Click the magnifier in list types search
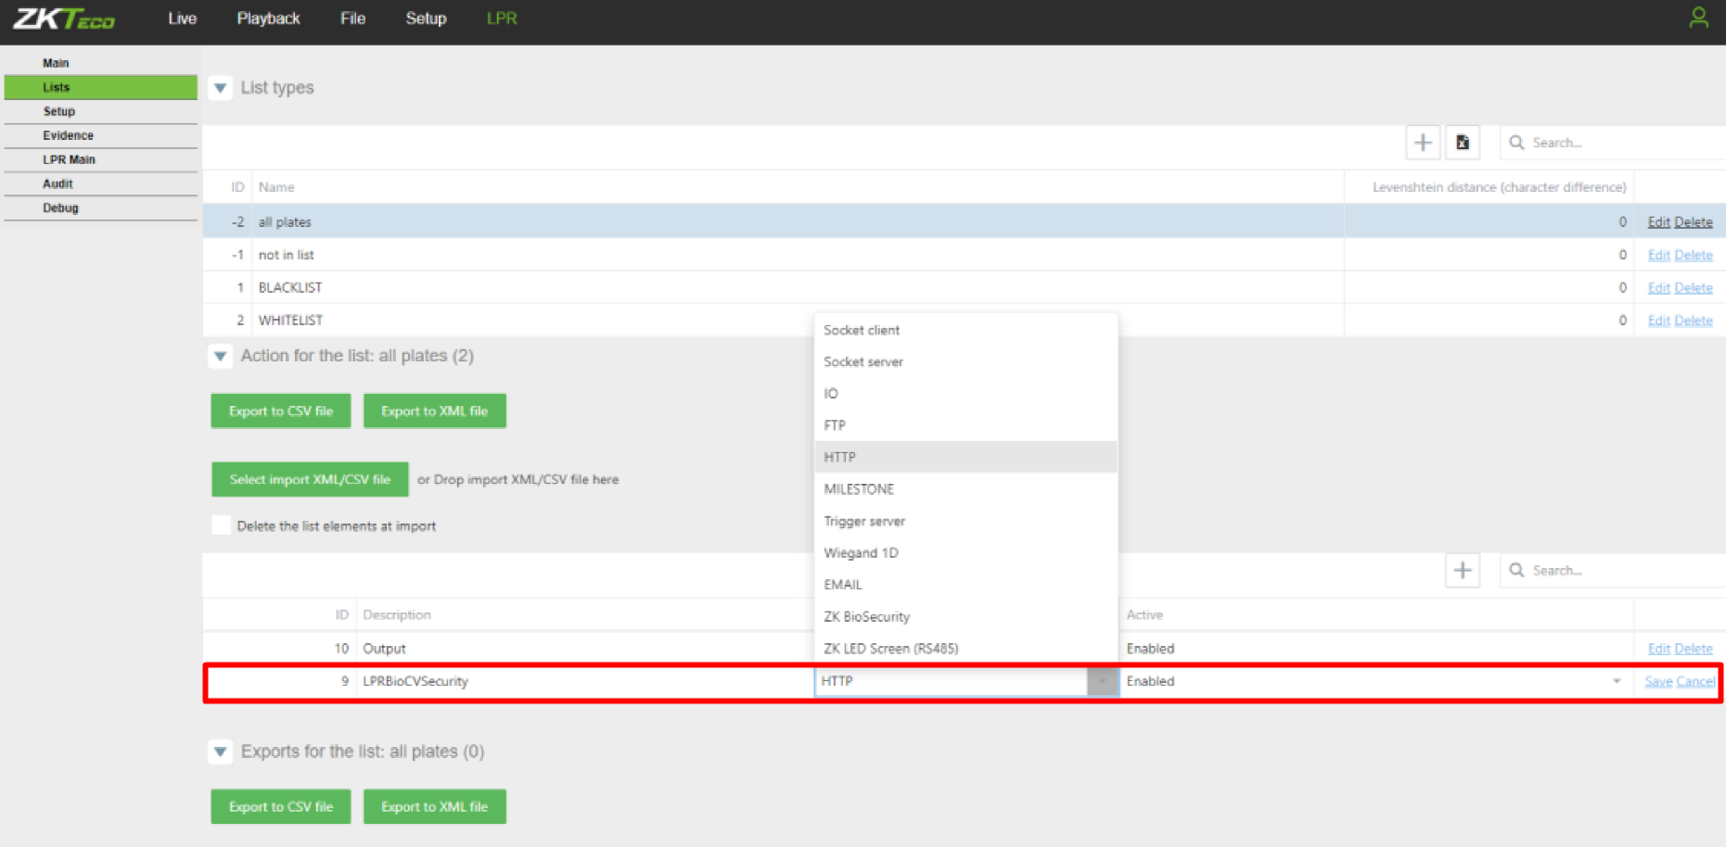The image size is (1726, 847). (x=1516, y=143)
